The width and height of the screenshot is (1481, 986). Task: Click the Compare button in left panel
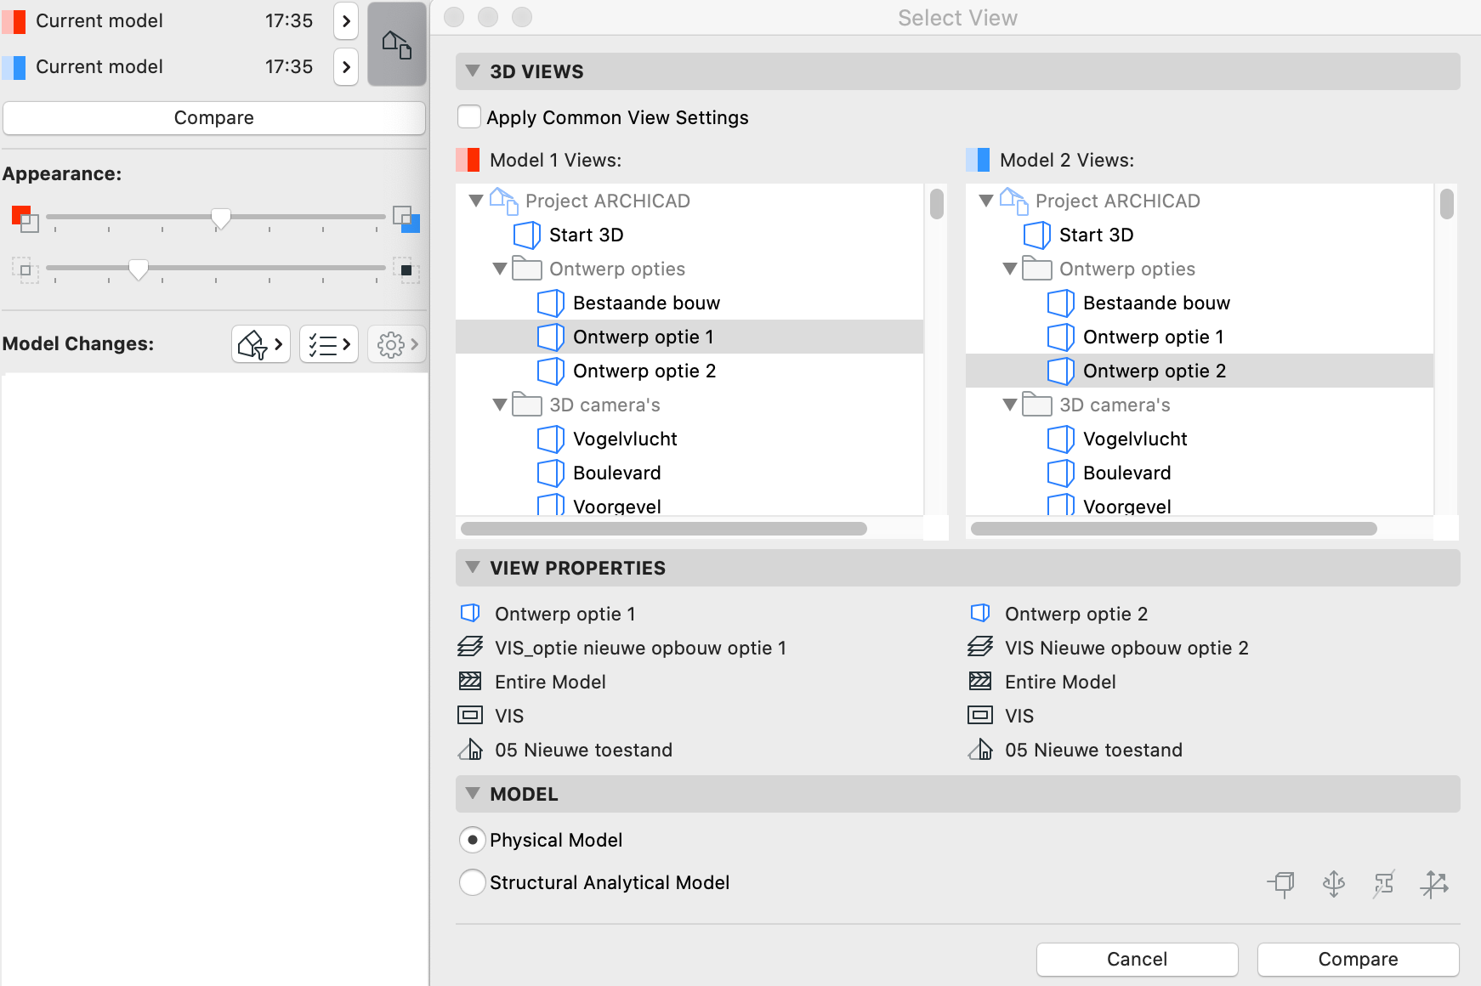pos(213,118)
